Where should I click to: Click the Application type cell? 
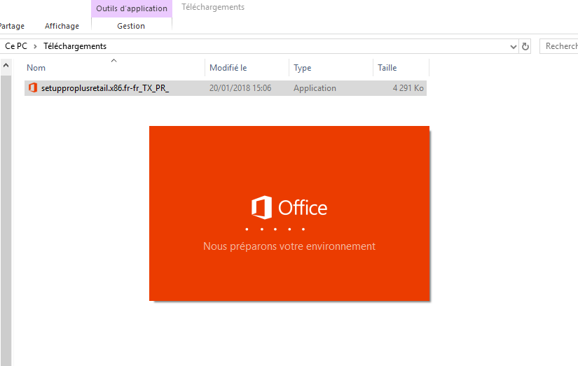315,88
